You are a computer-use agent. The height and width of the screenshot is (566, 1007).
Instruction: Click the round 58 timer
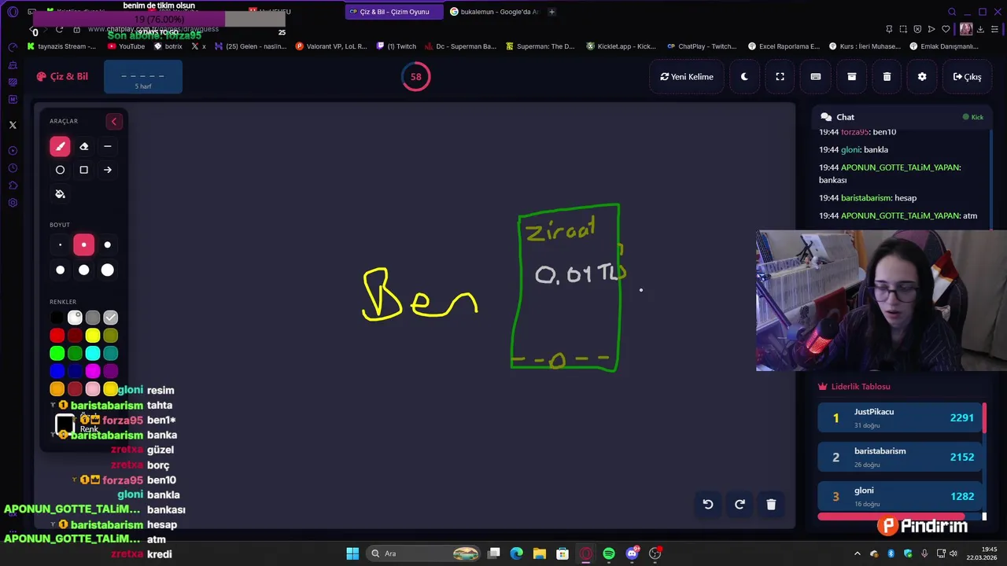click(415, 76)
